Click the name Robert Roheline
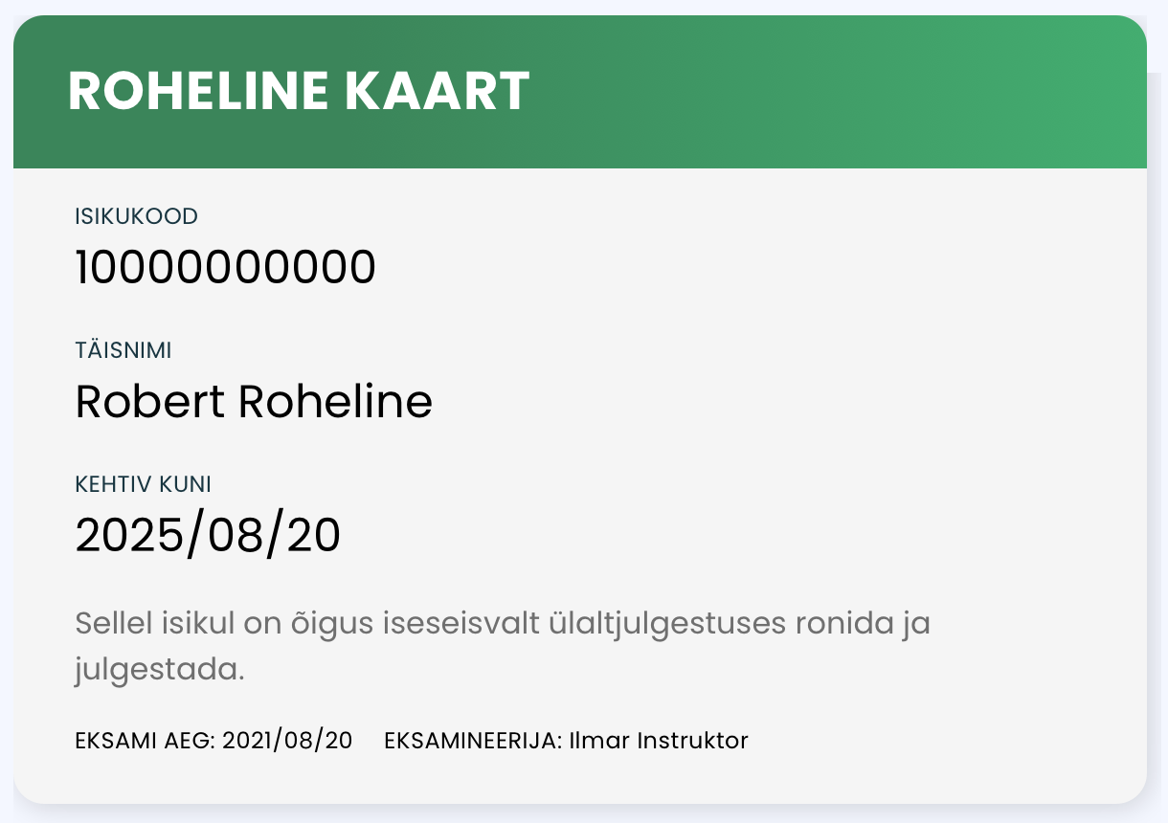 tap(254, 401)
